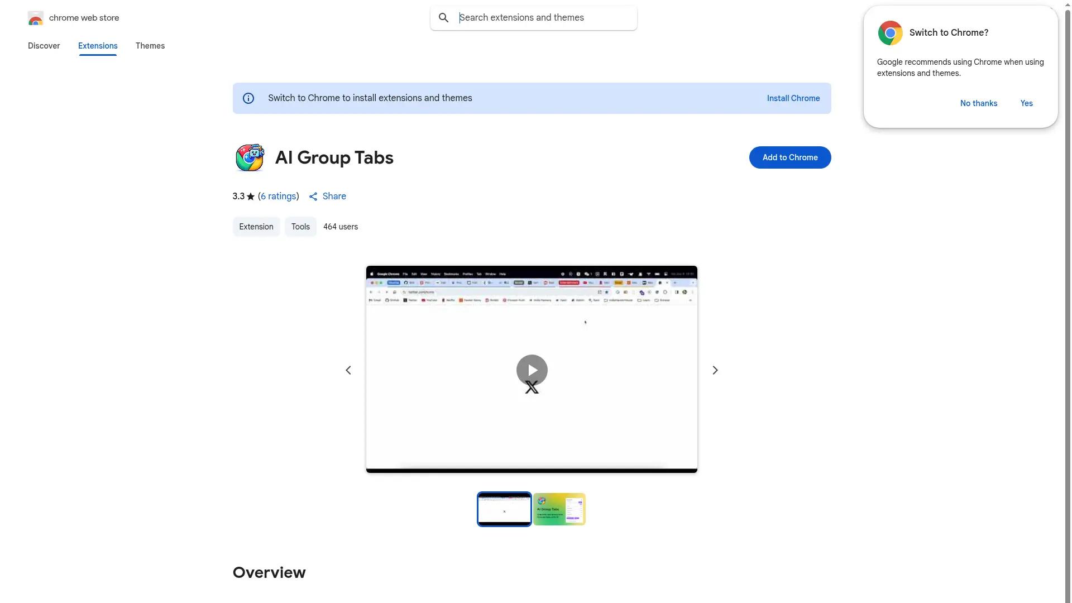Click the Tools category tag
Image resolution: width=1072 pixels, height=603 pixels.
(300, 227)
